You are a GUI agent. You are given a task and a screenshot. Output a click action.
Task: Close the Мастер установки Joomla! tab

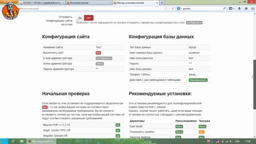(157, 3)
